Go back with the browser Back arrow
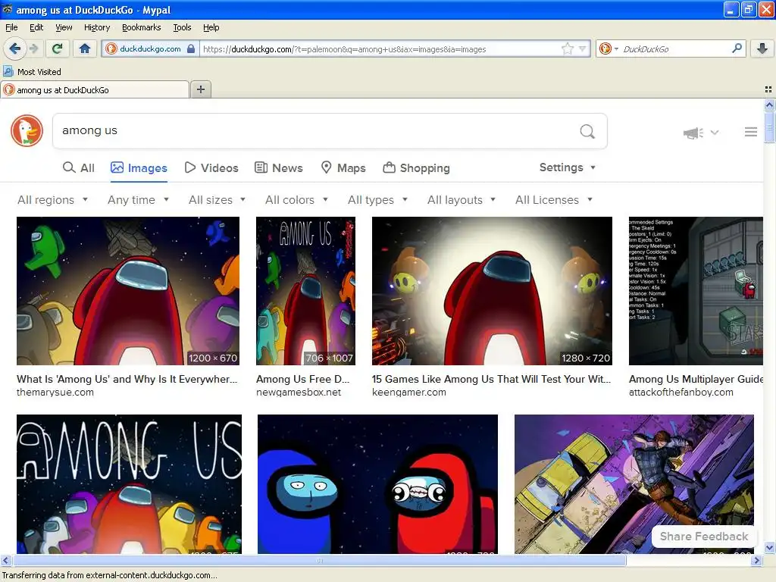 (x=14, y=48)
